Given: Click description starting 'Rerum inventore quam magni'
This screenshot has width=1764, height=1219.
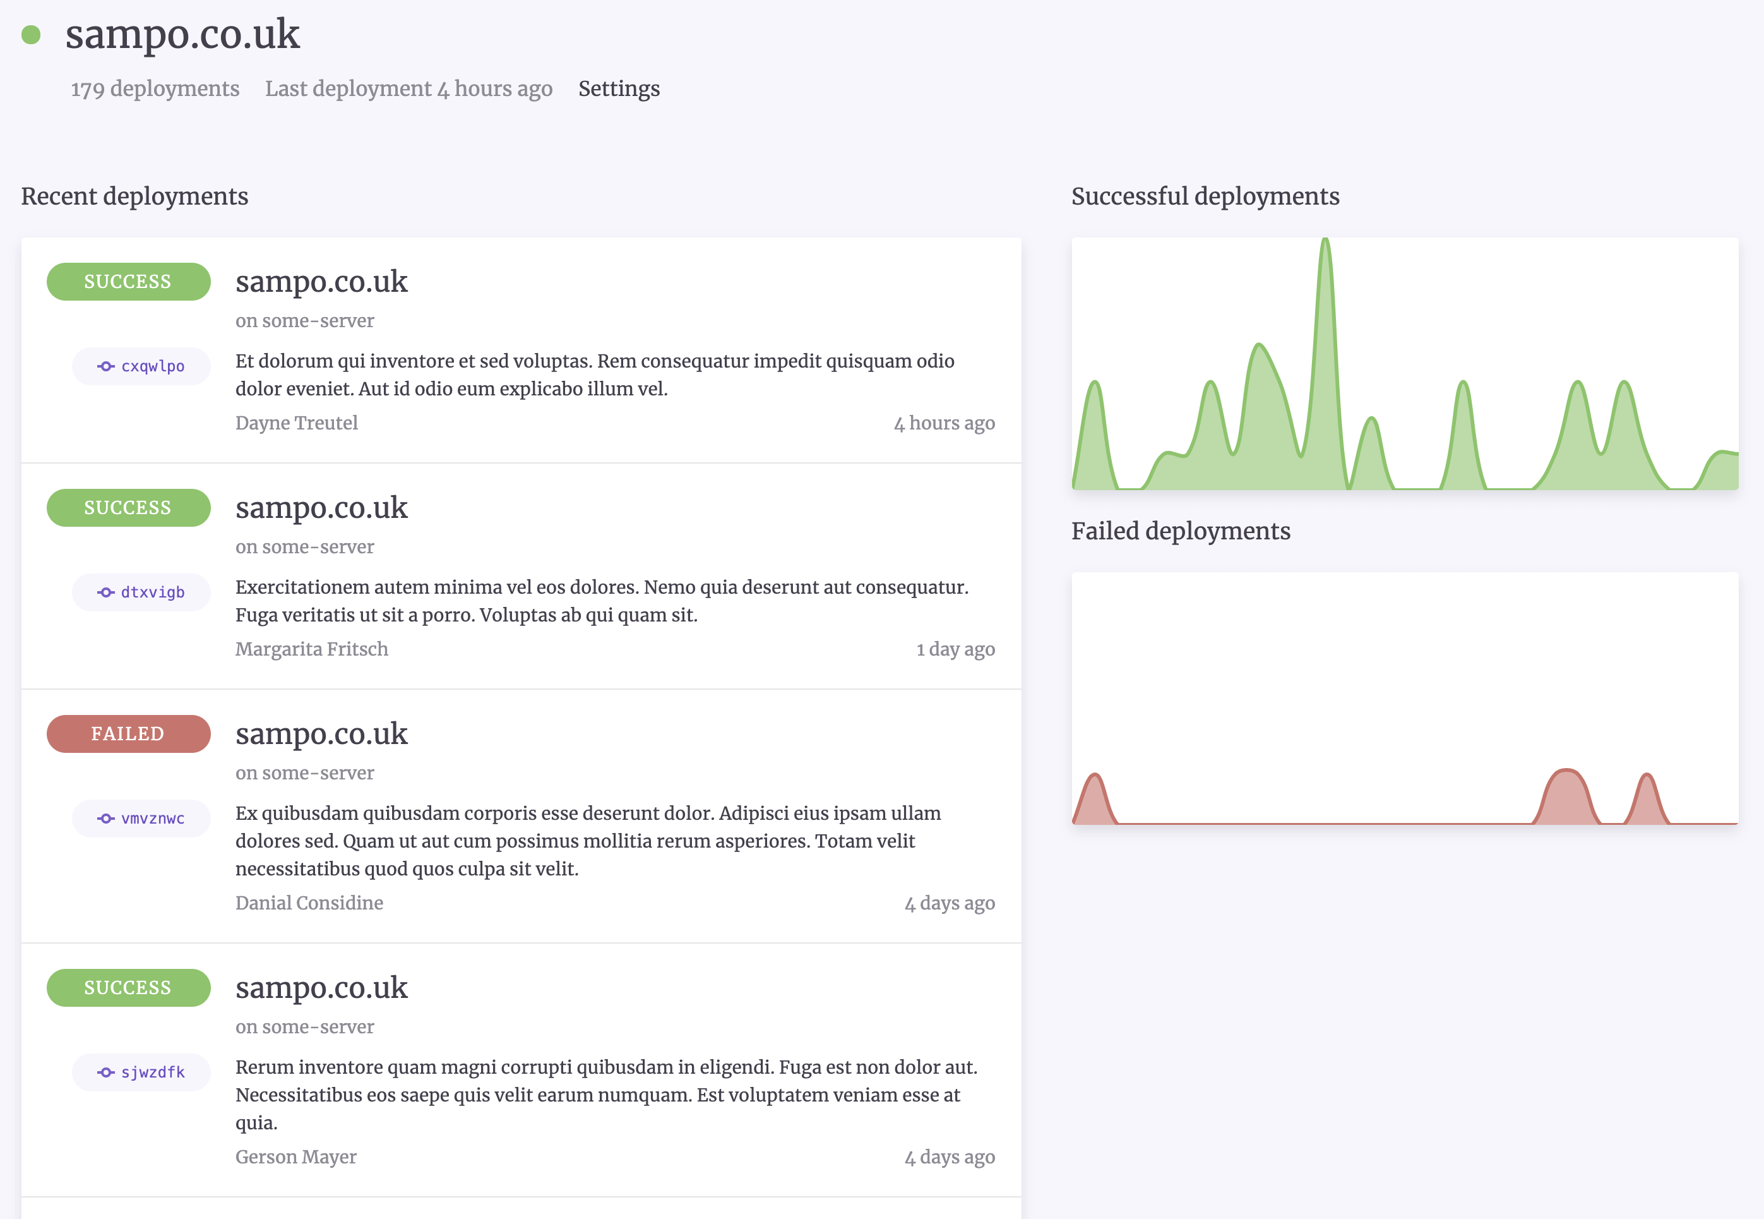Looking at the screenshot, I should click(x=607, y=1095).
